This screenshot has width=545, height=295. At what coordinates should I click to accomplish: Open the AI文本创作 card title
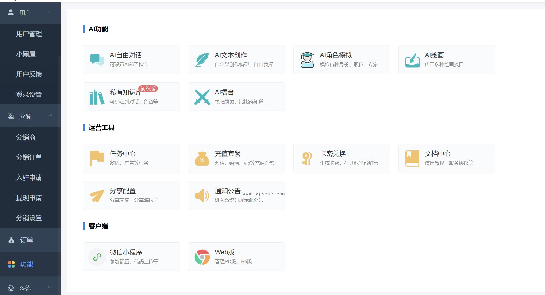(231, 55)
